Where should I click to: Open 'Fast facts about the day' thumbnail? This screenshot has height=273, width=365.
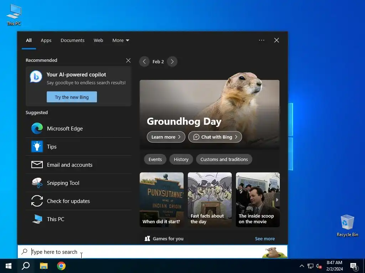[210, 200]
